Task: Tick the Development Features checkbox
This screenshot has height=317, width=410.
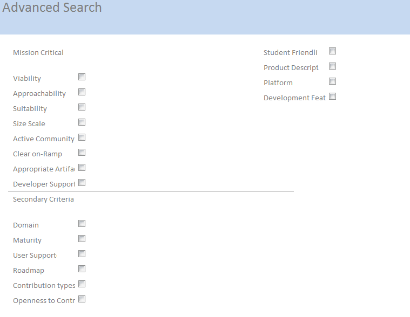Action: pyautogui.click(x=333, y=97)
